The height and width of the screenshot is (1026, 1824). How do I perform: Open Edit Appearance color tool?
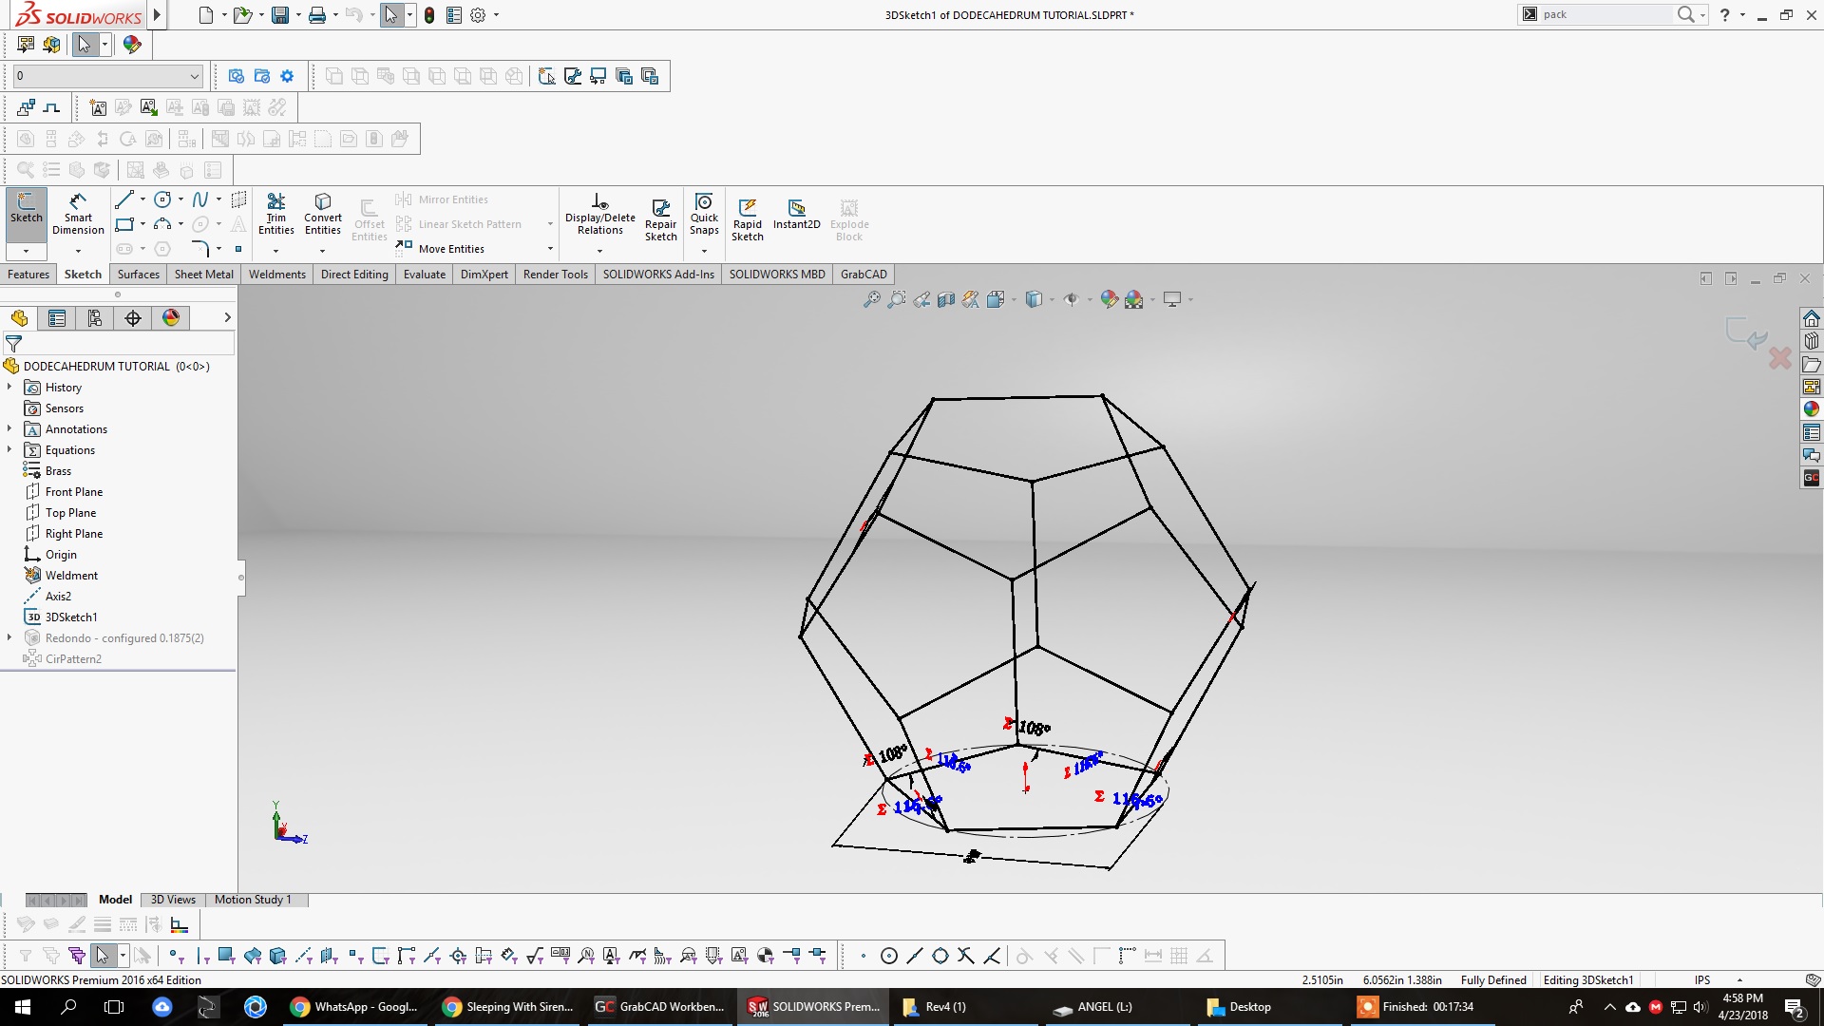pos(1110,299)
